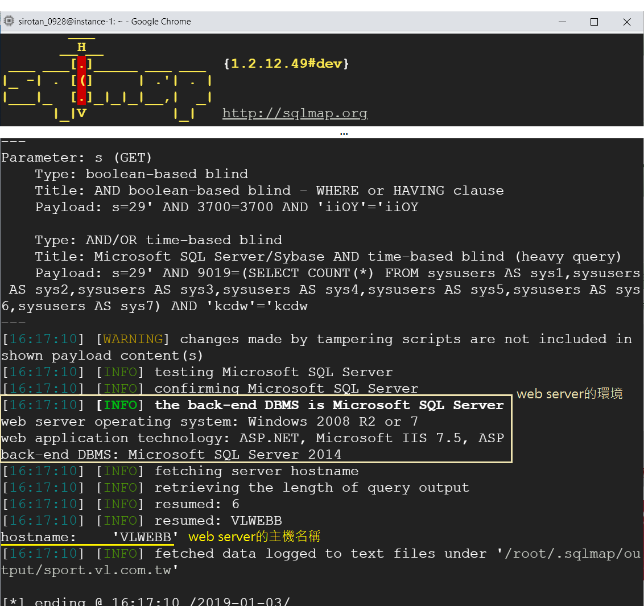Click the 'tput/sport.vl.com.tw' path text

coord(89,570)
